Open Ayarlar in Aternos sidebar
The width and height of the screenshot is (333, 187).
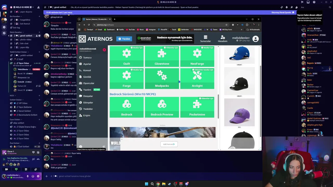click(87, 64)
